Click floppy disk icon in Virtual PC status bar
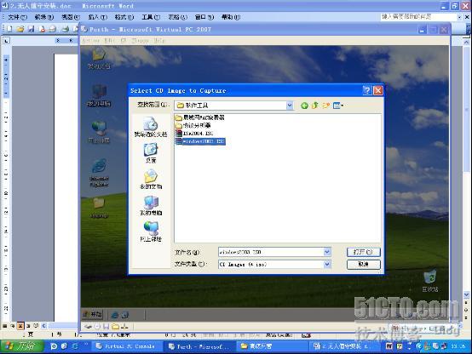 click(106, 327)
